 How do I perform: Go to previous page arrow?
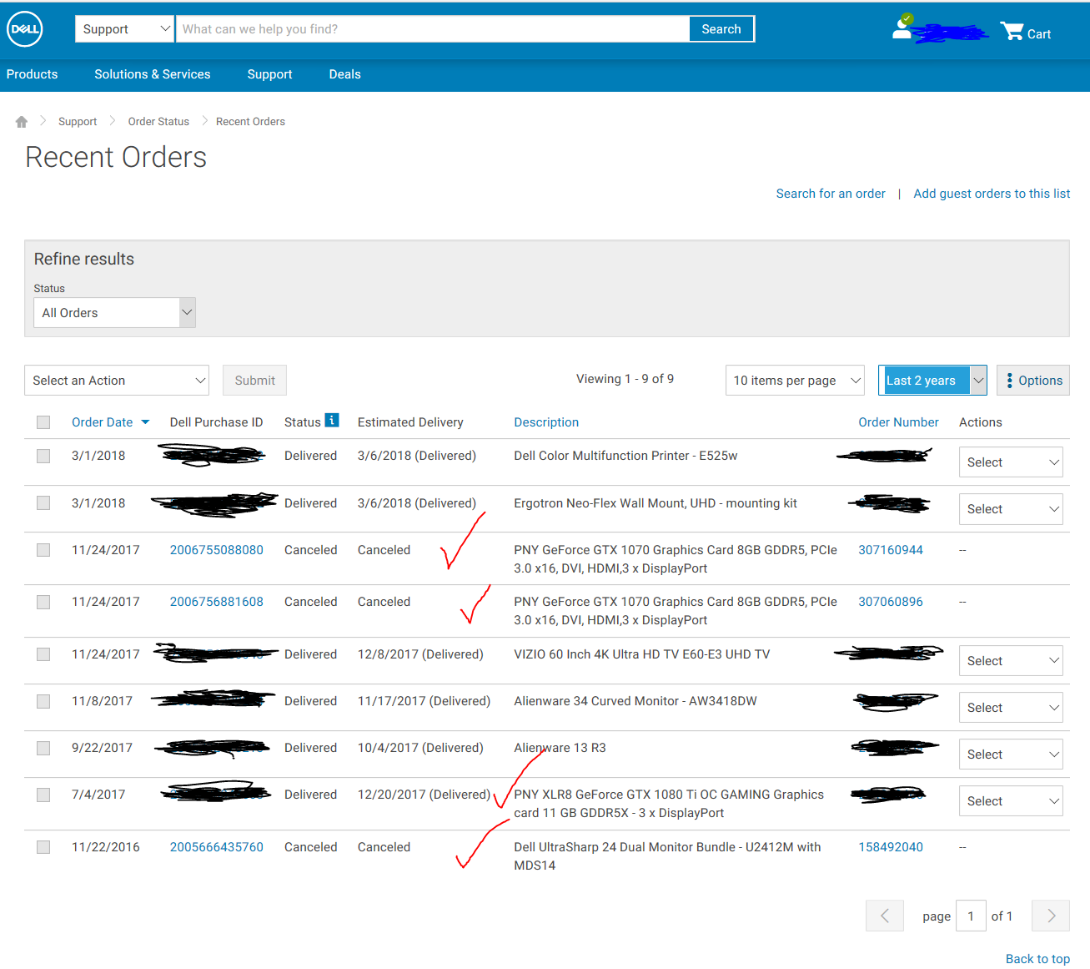click(x=885, y=916)
